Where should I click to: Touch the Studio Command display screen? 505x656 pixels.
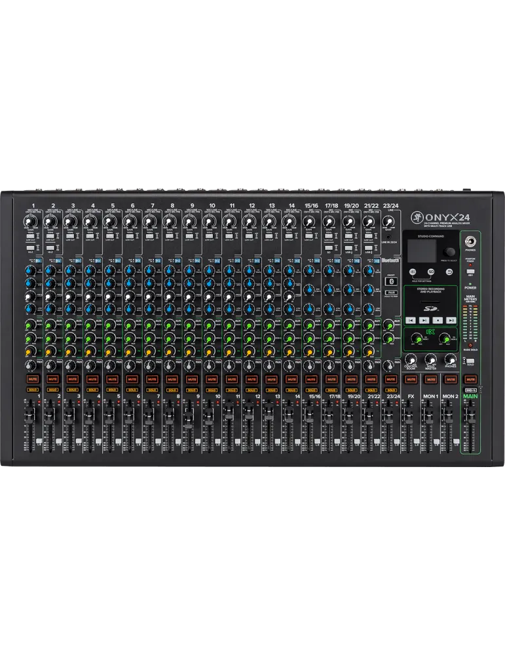[x=421, y=251]
